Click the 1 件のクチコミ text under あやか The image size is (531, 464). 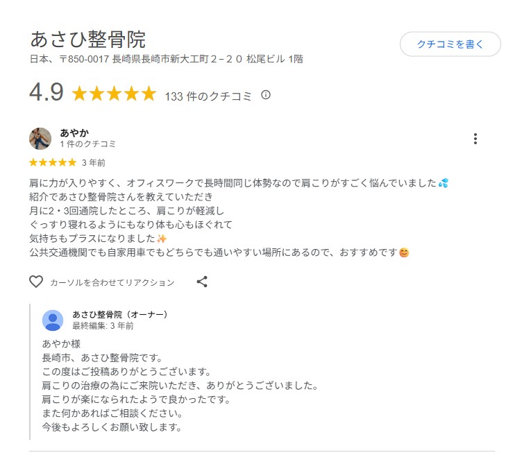click(x=88, y=144)
